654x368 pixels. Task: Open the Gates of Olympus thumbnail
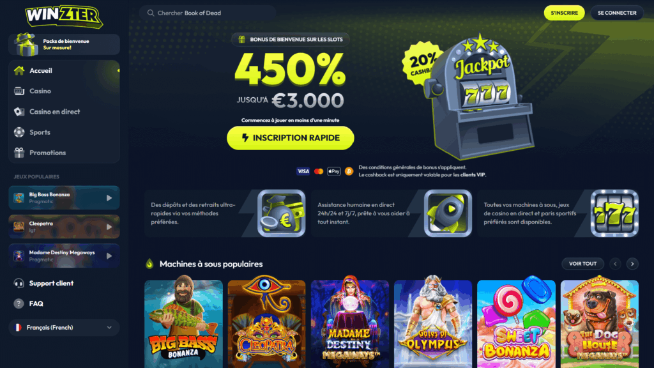click(433, 322)
